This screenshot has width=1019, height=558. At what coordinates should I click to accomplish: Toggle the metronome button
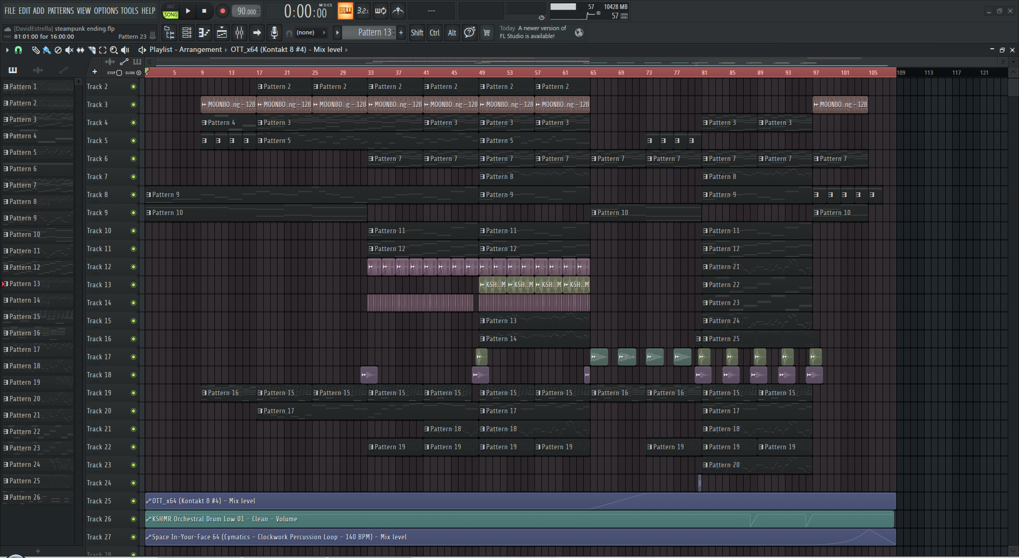[398, 11]
